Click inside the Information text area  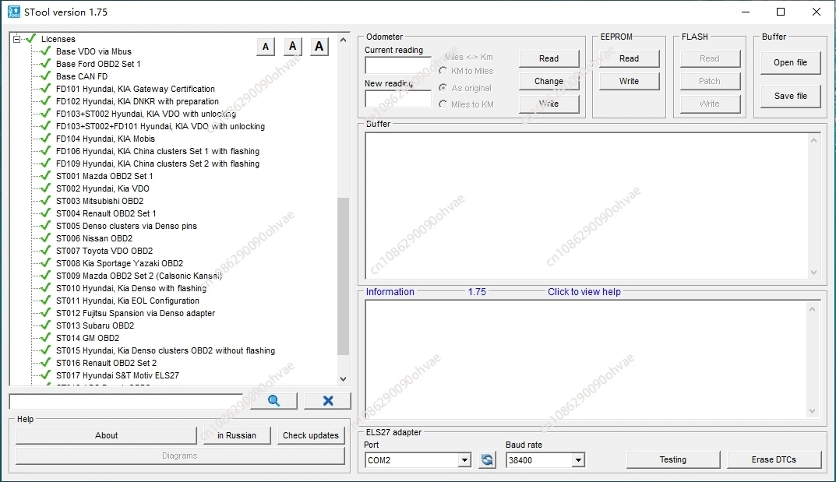coord(587,359)
